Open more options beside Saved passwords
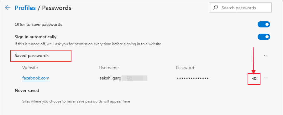Viewport: 283px width, 115px height. coord(266,55)
